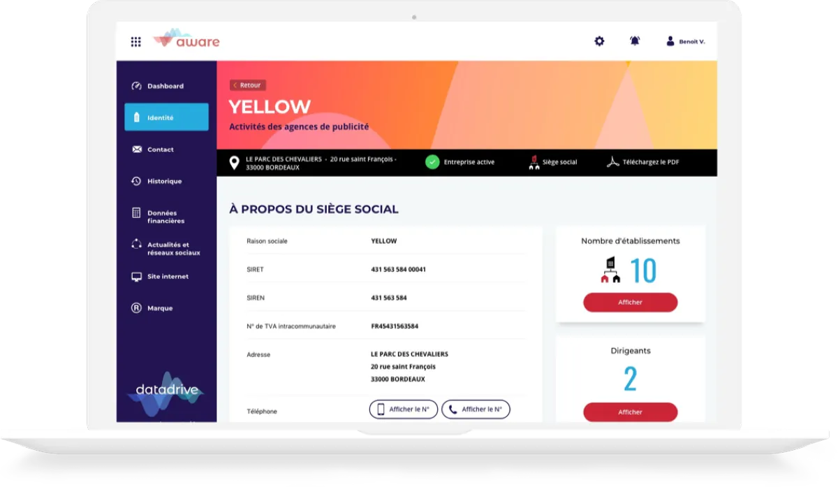The height and width of the screenshot is (487, 838).
Task: Click the Données financières calculator icon
Action: tap(137, 213)
